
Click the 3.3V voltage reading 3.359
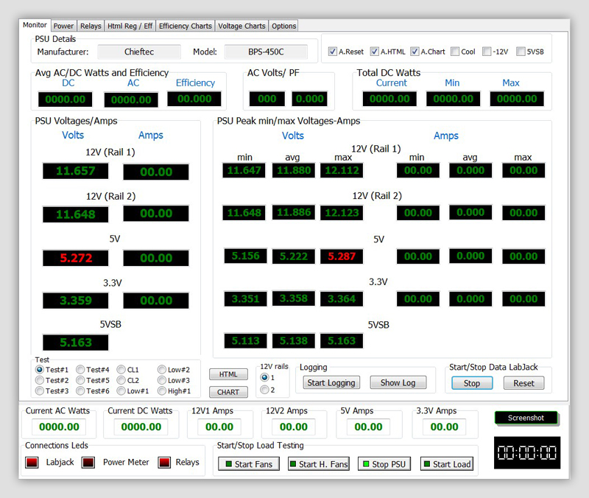click(x=76, y=301)
